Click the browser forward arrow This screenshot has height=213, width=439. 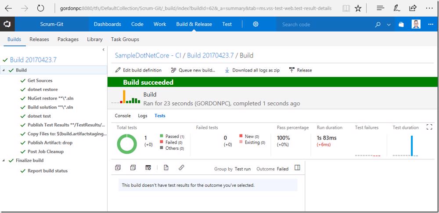point(25,8)
